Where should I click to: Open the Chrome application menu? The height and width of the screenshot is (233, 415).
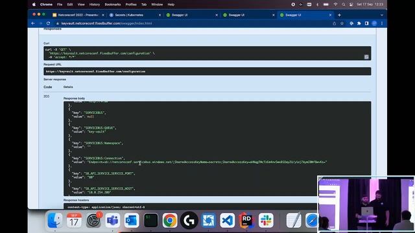pos(46,5)
